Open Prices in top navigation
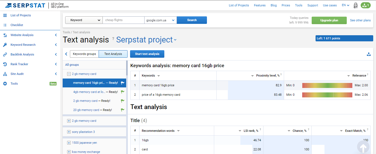 click(x=286, y=5)
